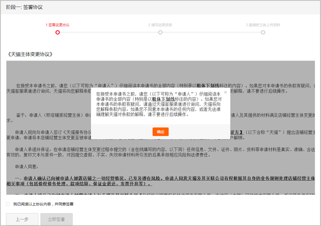Tick the 我已阅读以上协议内容 checkbox
Viewport: 321px width, 226px height.
pyautogui.click(x=8, y=204)
